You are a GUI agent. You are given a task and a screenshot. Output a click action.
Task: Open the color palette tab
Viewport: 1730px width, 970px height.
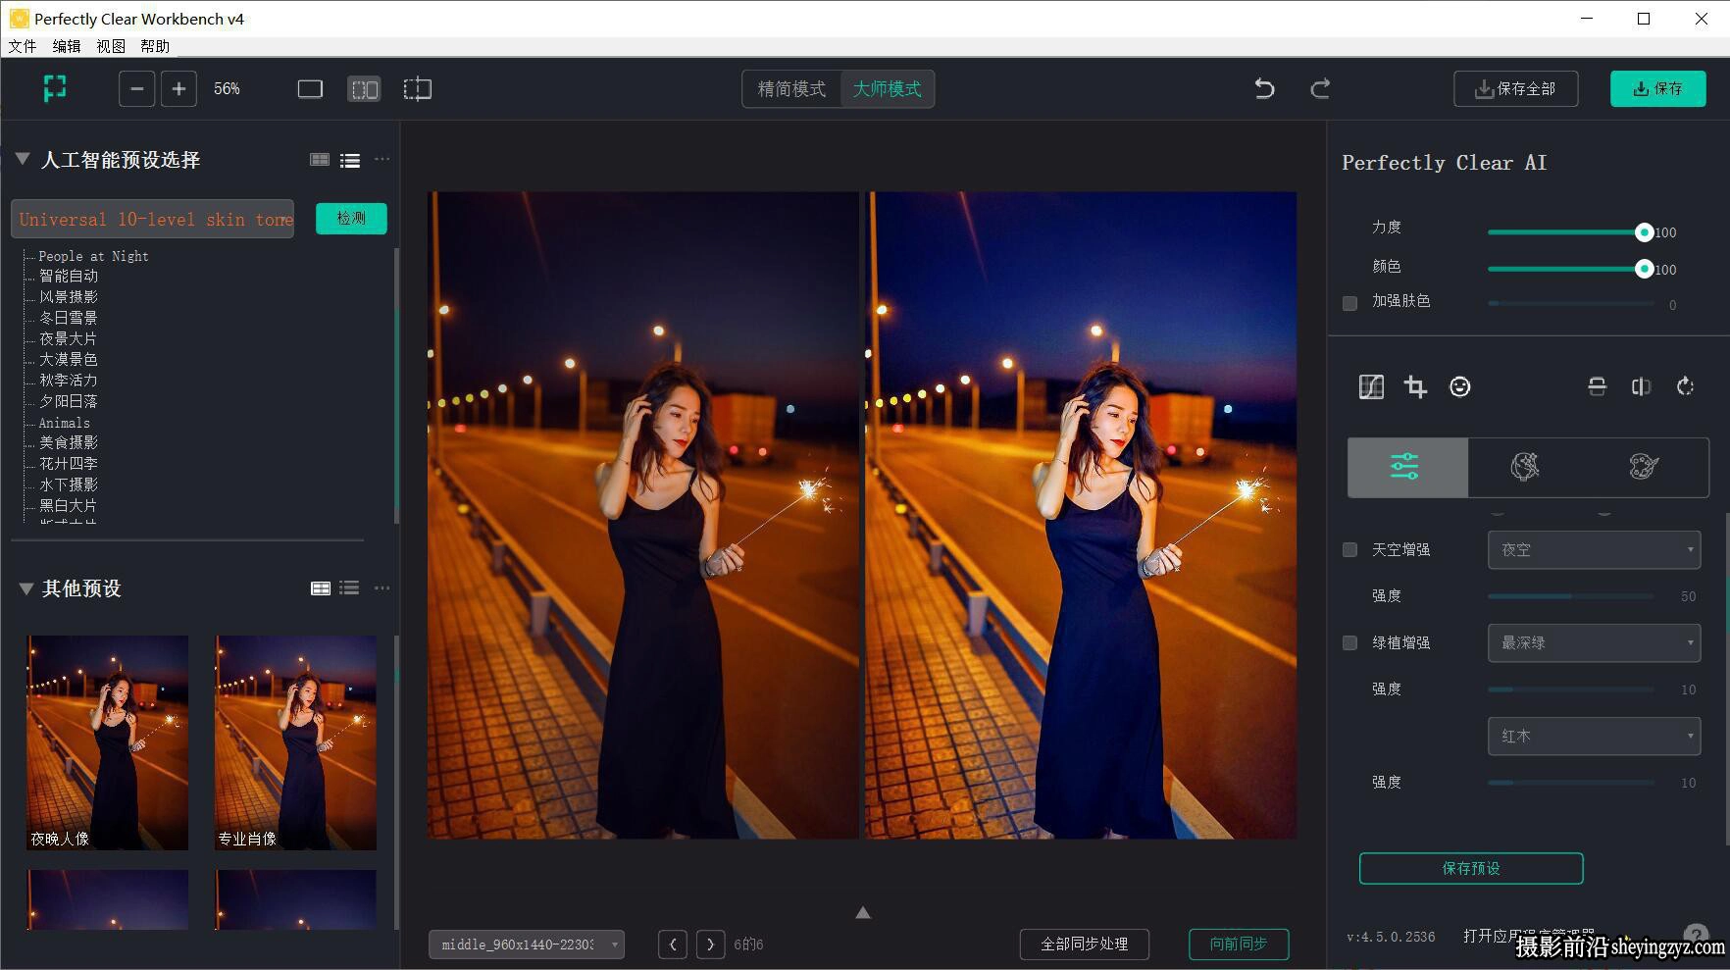pos(1644,467)
